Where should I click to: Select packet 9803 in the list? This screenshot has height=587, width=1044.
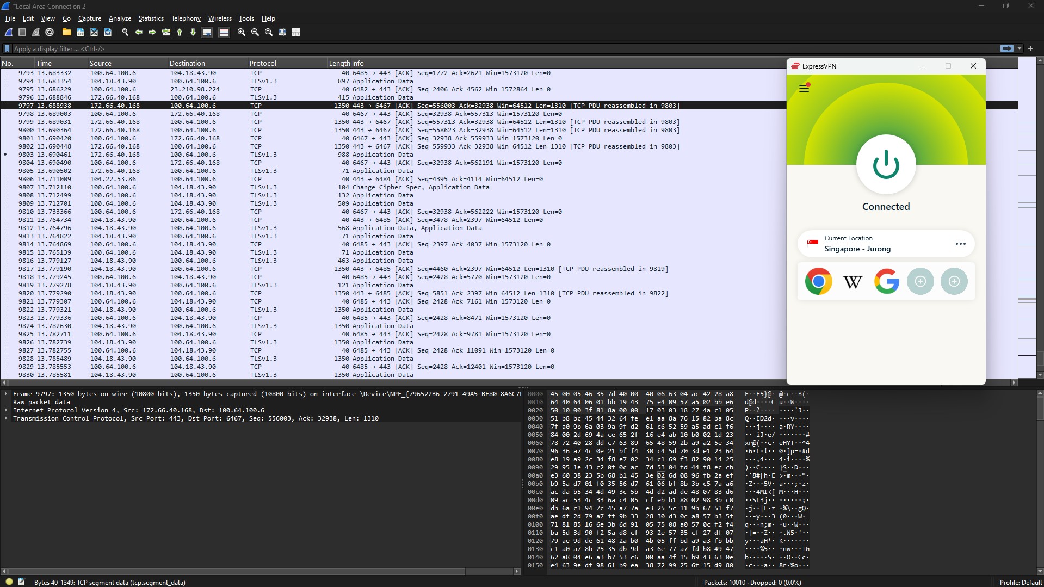point(394,155)
